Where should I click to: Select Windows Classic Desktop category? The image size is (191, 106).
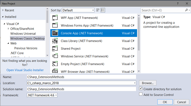coord(27,38)
